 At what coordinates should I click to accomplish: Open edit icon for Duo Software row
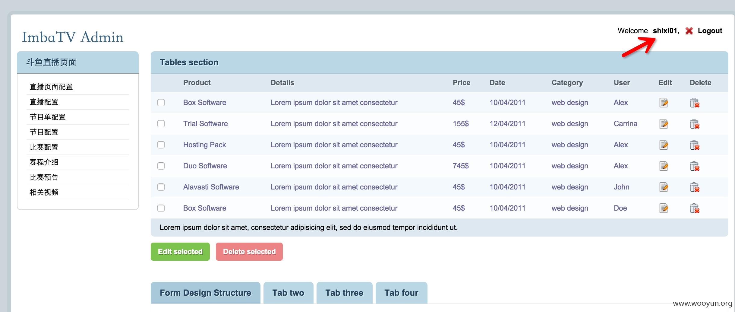pos(664,166)
